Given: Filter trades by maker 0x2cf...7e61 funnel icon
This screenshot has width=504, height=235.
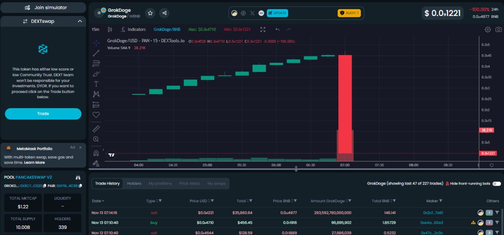Looking at the screenshot, I should [x=497, y=213].
